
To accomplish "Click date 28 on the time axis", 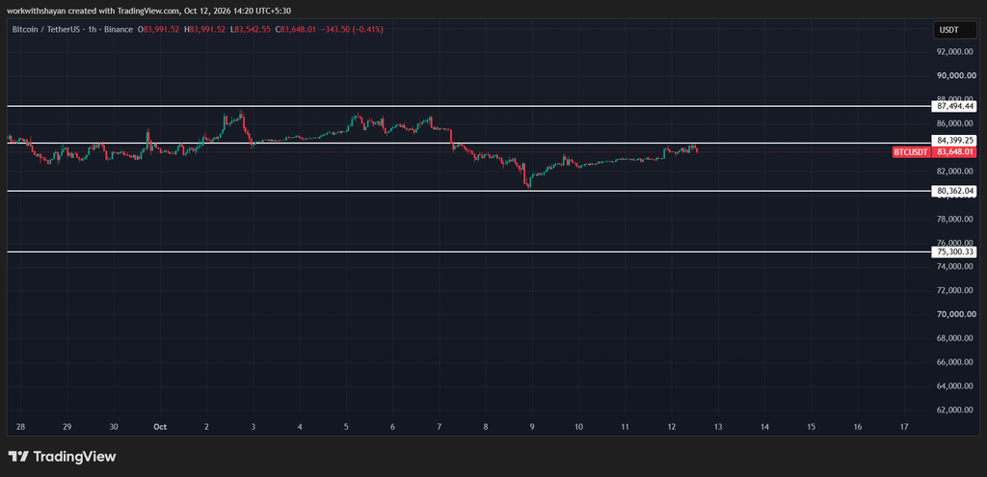I will coord(21,427).
